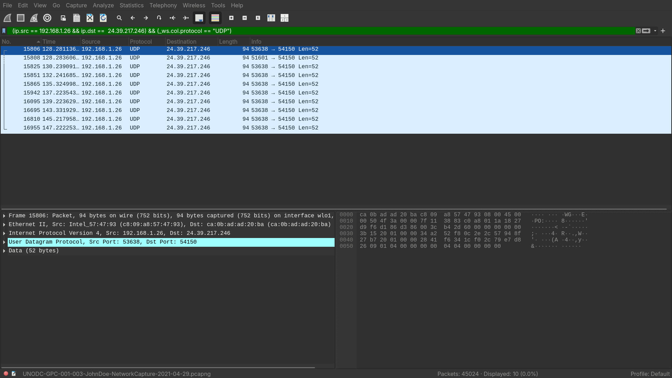Open capture options gear icon

coord(47,18)
